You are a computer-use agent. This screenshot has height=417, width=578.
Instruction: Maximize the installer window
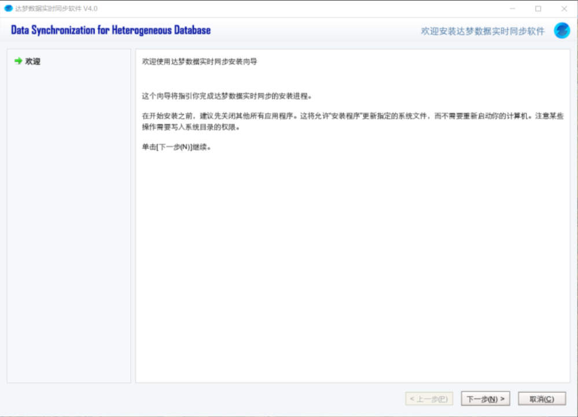coord(538,9)
